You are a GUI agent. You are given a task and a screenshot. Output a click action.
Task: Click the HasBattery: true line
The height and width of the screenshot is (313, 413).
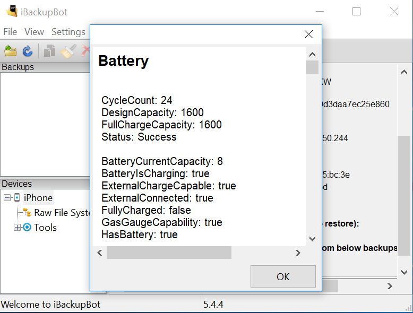coord(140,234)
